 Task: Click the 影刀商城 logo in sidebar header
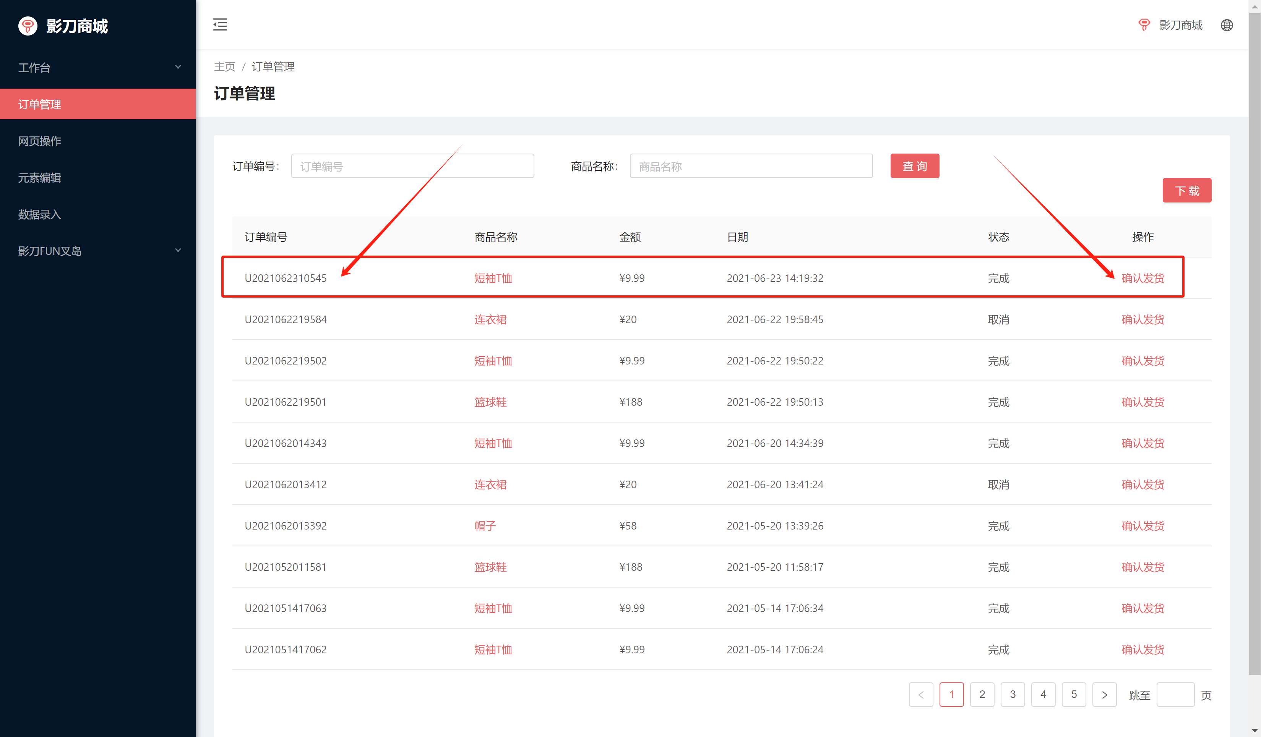[x=28, y=26]
